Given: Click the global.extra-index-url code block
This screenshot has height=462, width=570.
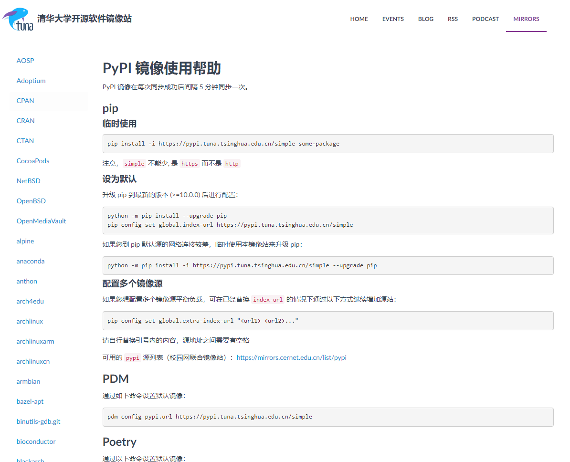Looking at the screenshot, I should pyautogui.click(x=327, y=321).
